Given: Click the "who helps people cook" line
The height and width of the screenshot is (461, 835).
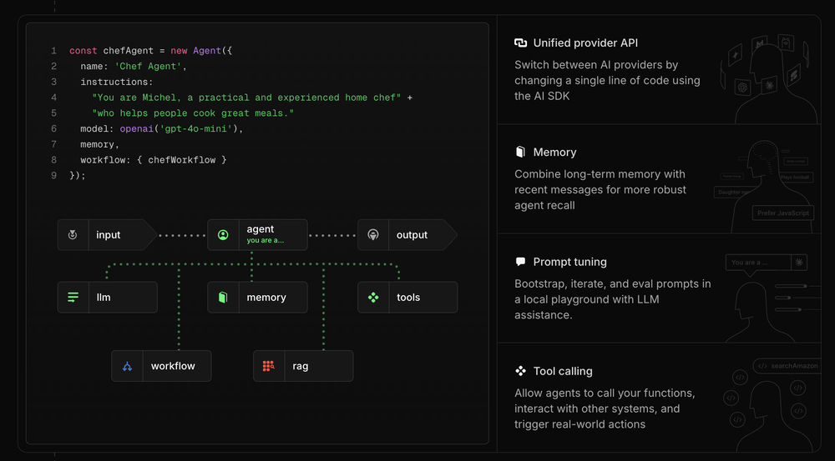Looking at the screenshot, I should [x=193, y=113].
